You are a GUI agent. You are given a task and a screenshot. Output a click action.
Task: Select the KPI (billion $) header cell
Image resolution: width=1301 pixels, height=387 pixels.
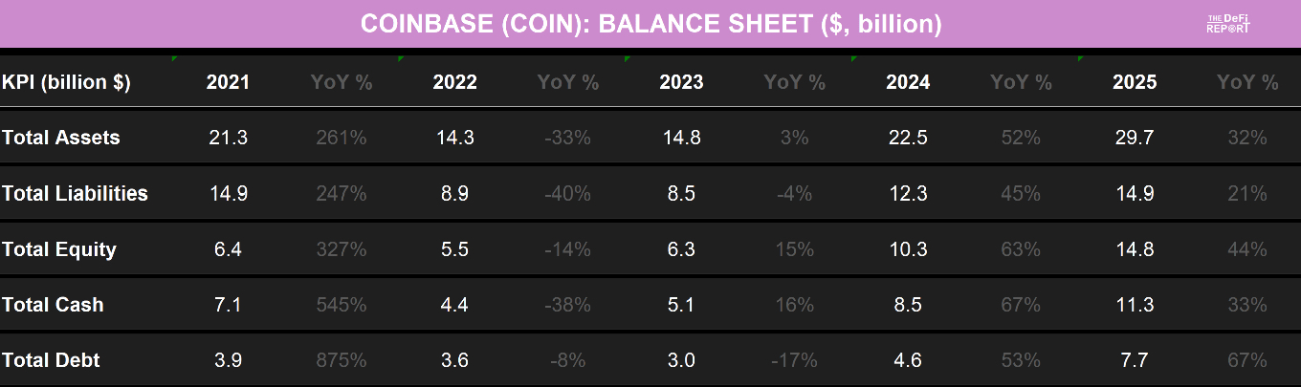67,82
